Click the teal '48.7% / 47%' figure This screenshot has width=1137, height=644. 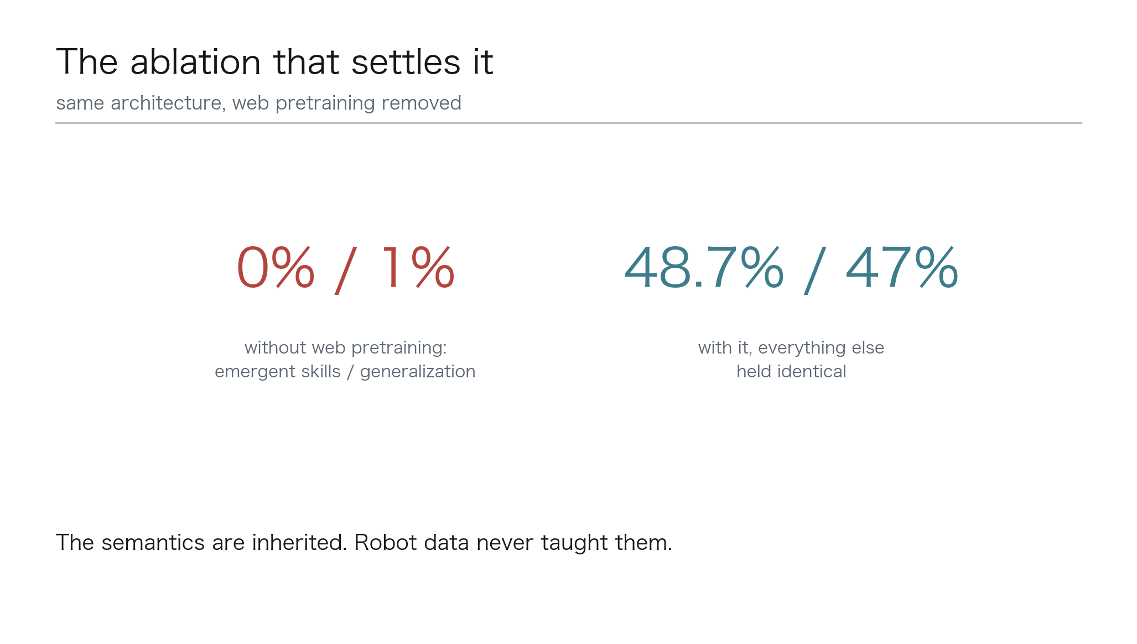[791, 269]
